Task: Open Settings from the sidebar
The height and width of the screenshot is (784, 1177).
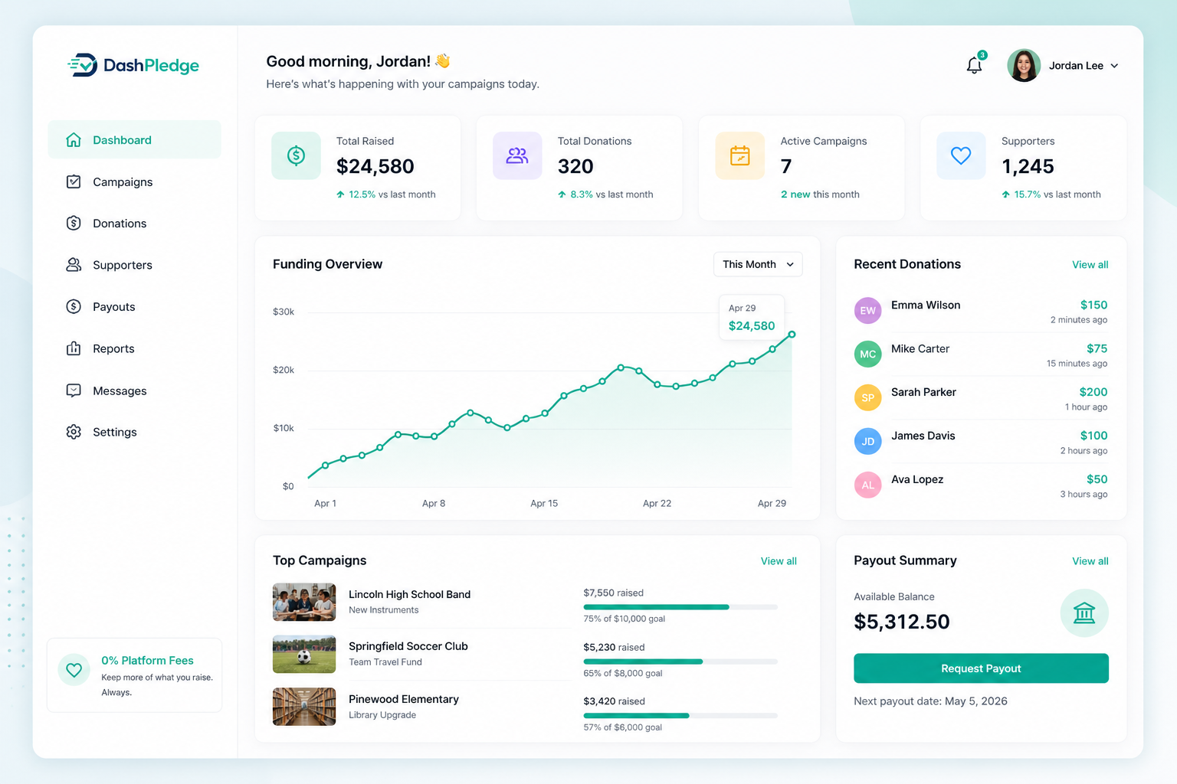Action: (x=134, y=432)
